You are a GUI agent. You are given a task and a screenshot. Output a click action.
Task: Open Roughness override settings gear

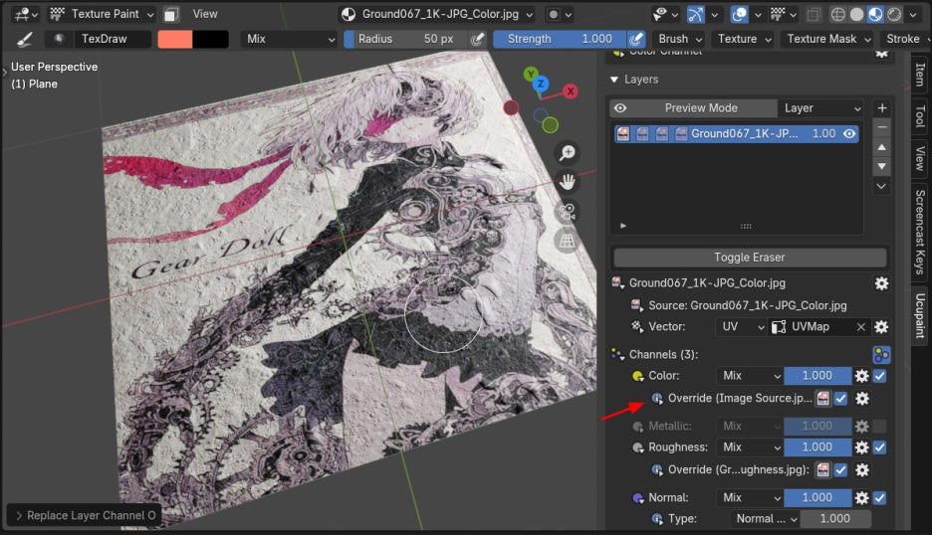coord(862,470)
